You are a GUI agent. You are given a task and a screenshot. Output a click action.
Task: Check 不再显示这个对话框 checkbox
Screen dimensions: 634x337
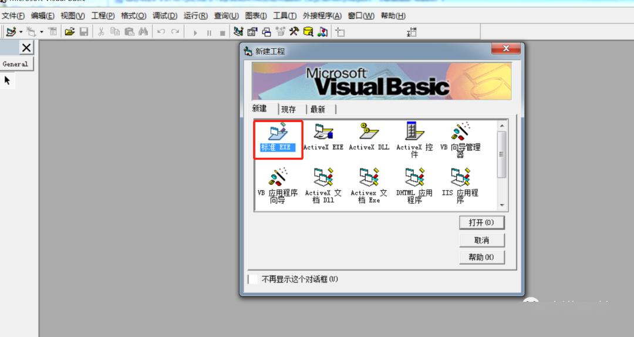pos(253,279)
